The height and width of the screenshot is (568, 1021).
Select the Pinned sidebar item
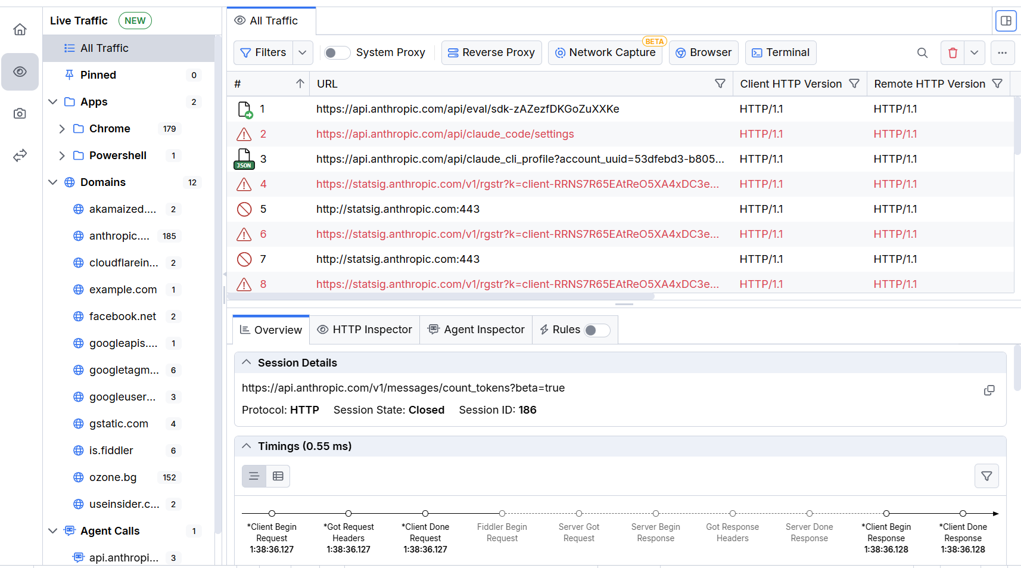(129, 75)
